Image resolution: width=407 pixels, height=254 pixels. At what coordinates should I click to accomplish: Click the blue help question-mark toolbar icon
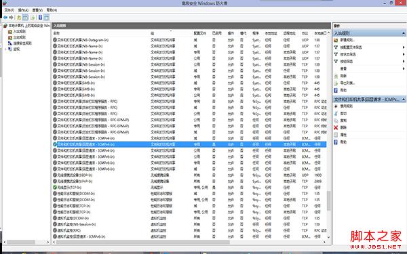pos(40,18)
